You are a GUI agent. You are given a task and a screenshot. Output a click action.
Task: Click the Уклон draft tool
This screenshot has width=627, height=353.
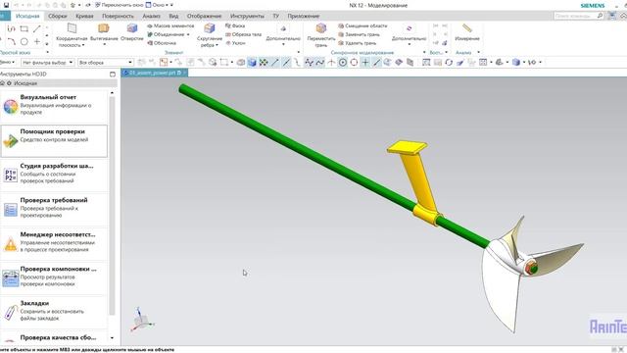[235, 43]
